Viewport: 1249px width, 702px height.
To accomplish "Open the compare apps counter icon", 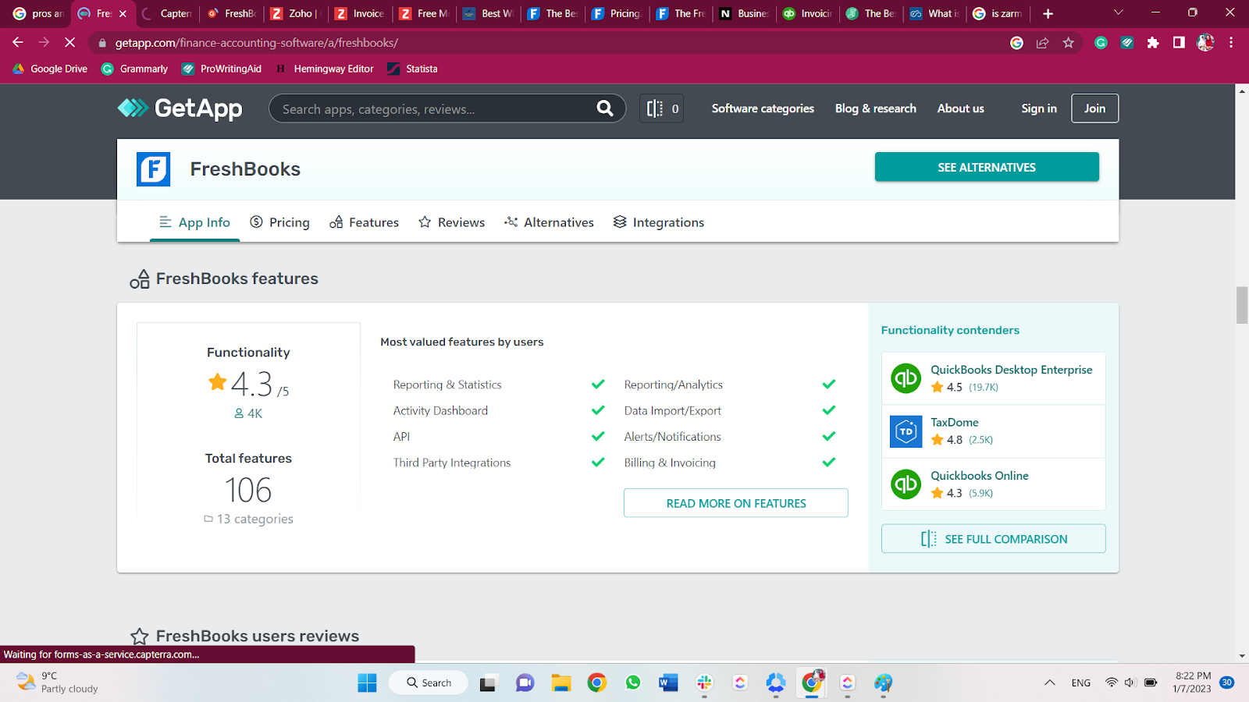I will pos(662,108).
